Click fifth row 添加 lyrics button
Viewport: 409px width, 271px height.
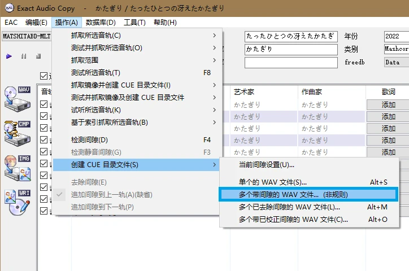388,152
